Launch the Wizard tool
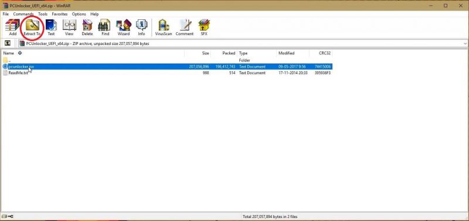 [x=124, y=27]
